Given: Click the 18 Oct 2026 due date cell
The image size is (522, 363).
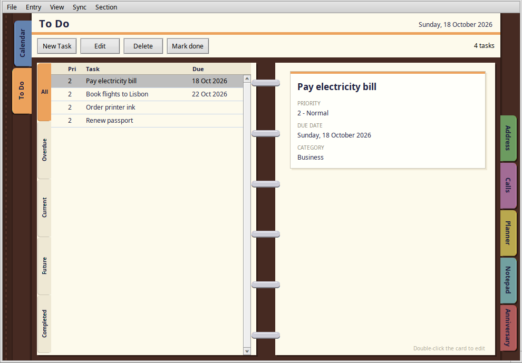Looking at the screenshot, I should coord(209,81).
